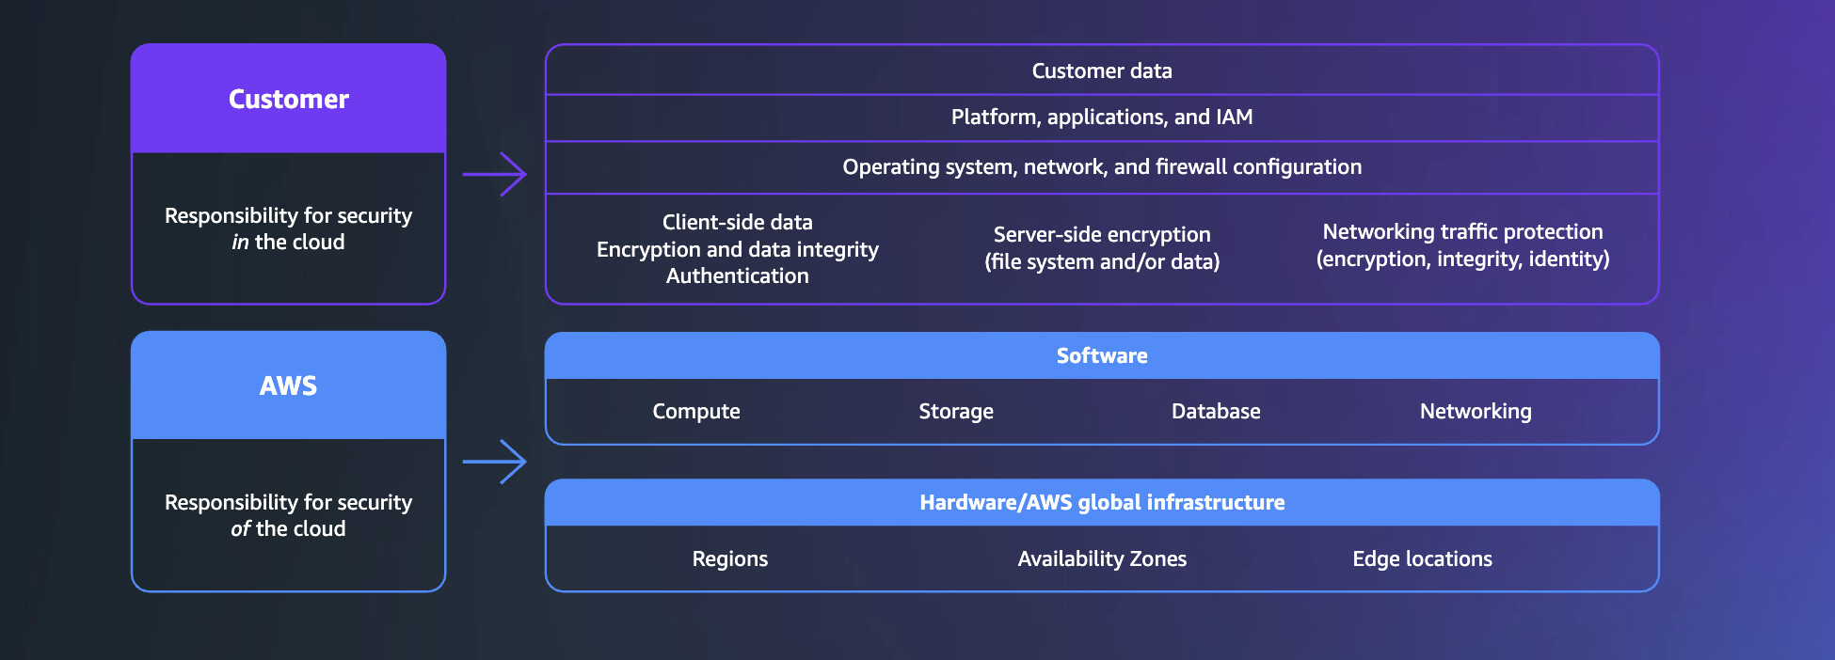Select the "Availability Zones" label

point(1102,559)
